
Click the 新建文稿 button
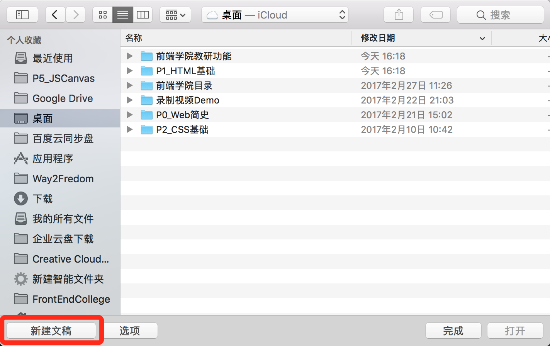point(51,331)
